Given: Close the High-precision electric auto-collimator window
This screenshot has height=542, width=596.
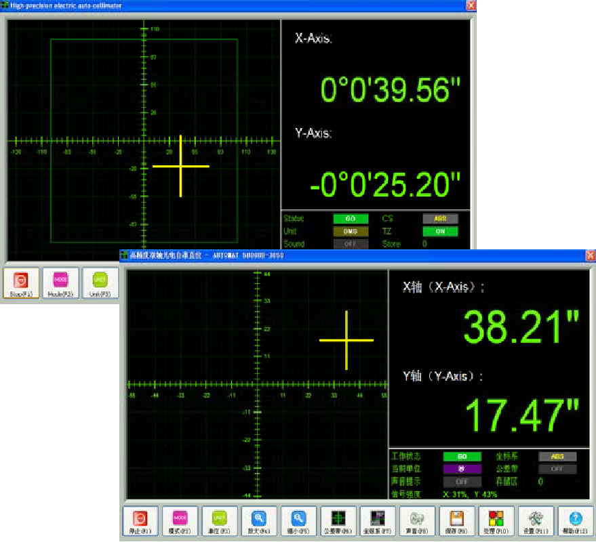Looking at the screenshot, I should (x=471, y=5).
